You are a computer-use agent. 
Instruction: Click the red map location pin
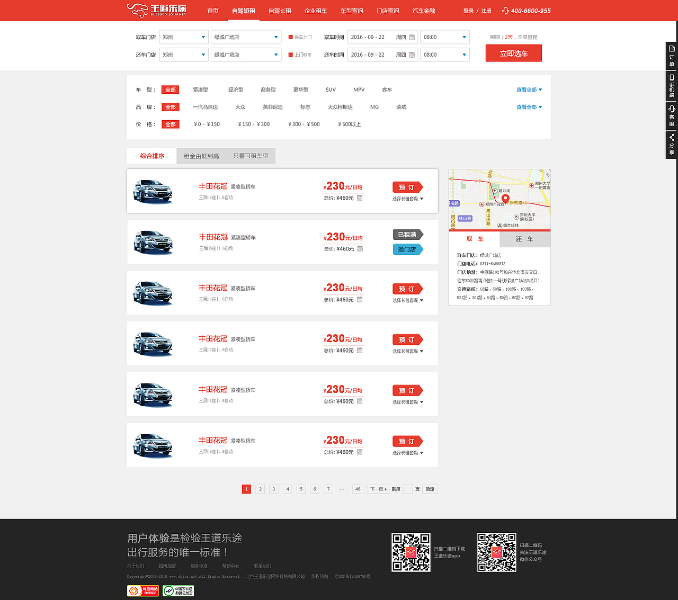(505, 199)
